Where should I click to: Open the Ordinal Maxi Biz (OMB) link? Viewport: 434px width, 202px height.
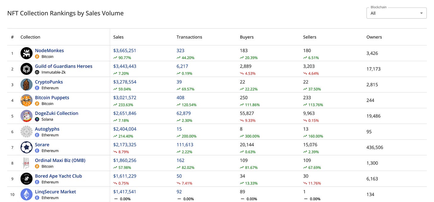[60, 160]
